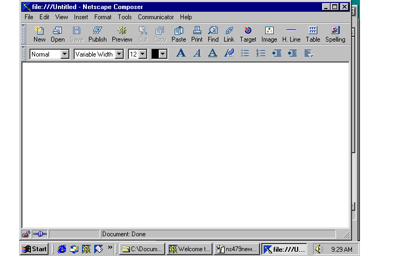Expand the quick launch overflow chevron
Screen dimensions: 410x256
click(x=110, y=247)
